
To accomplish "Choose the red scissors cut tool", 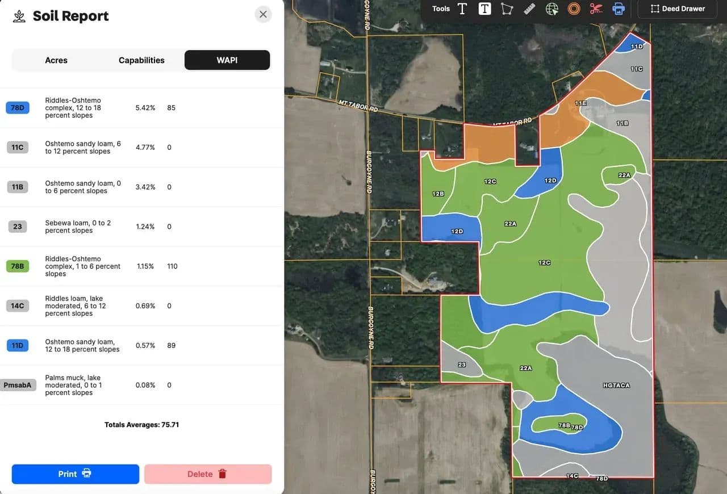I will click(596, 9).
